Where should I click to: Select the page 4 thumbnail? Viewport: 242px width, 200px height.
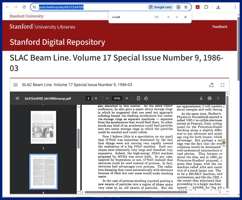(43, 171)
